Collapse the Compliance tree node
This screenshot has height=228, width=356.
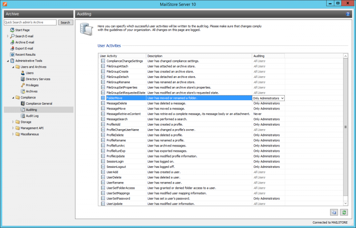pyautogui.click(x=13, y=98)
